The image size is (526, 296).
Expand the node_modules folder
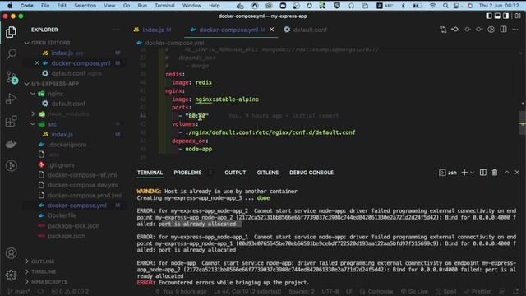68,114
